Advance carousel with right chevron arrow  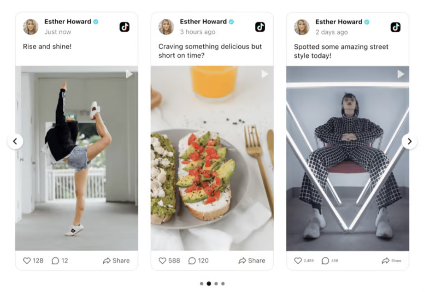click(409, 141)
